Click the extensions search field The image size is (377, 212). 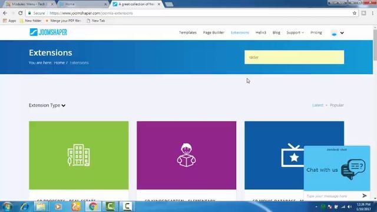coord(294,57)
